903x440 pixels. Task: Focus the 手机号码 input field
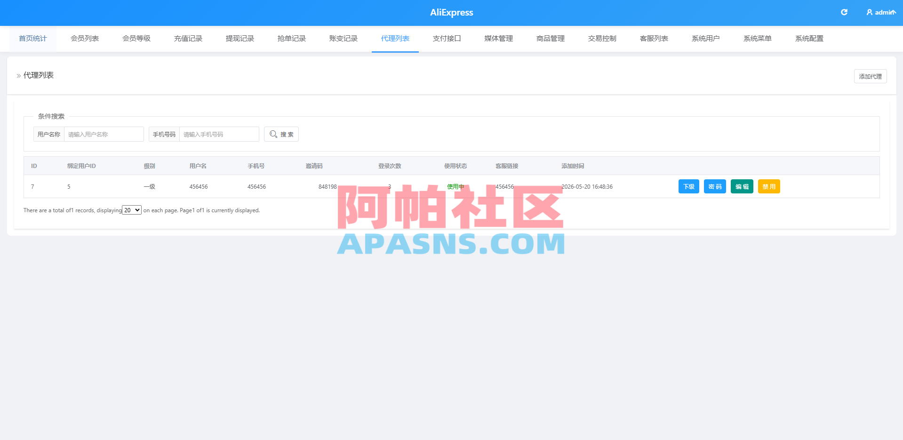point(219,134)
